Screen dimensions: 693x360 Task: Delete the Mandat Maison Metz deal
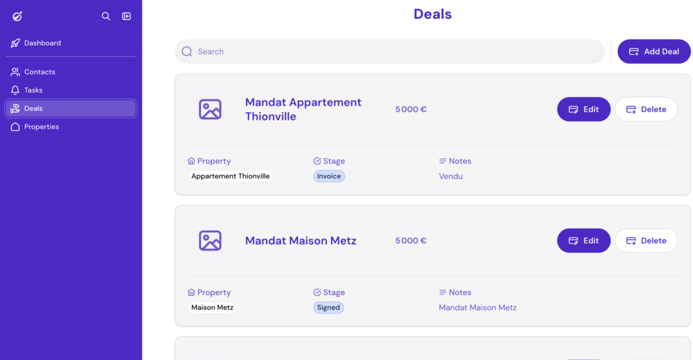pos(646,240)
